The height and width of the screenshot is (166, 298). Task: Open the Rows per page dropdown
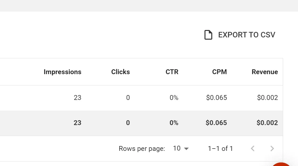pos(181,148)
